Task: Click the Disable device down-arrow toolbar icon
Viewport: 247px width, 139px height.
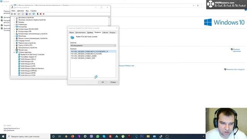Action: coord(44,14)
